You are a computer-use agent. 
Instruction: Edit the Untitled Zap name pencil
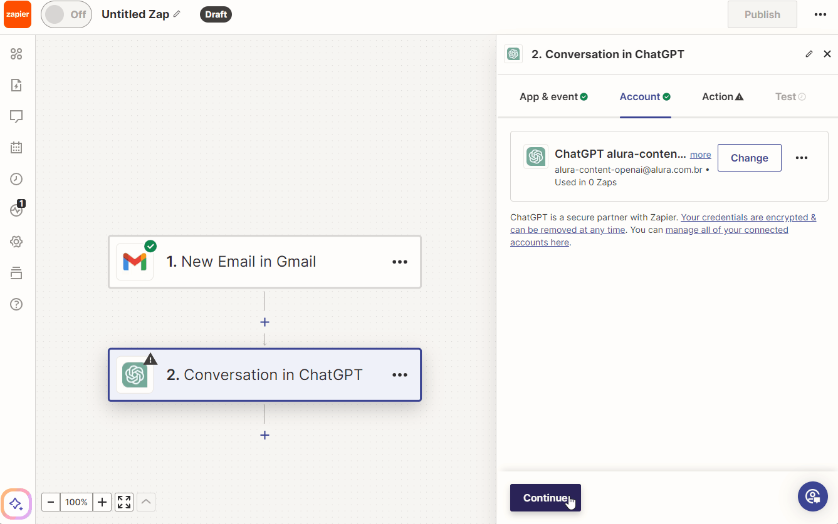pos(177,14)
